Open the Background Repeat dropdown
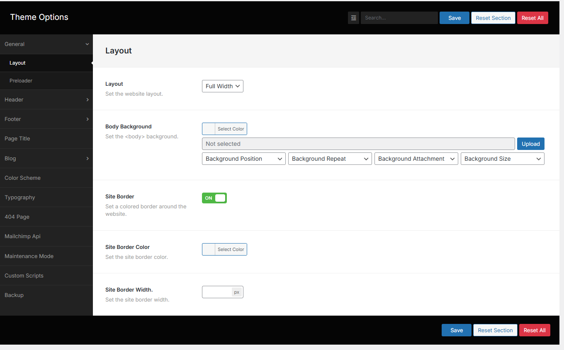The height and width of the screenshot is (350, 564). (x=330, y=159)
